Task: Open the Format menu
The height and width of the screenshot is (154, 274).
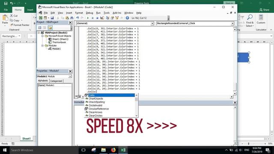Action: point(79,13)
